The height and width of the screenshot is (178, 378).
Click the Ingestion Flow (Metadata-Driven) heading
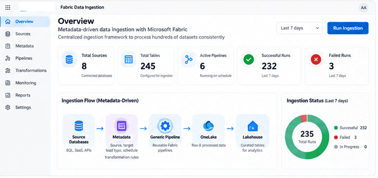pos(100,100)
